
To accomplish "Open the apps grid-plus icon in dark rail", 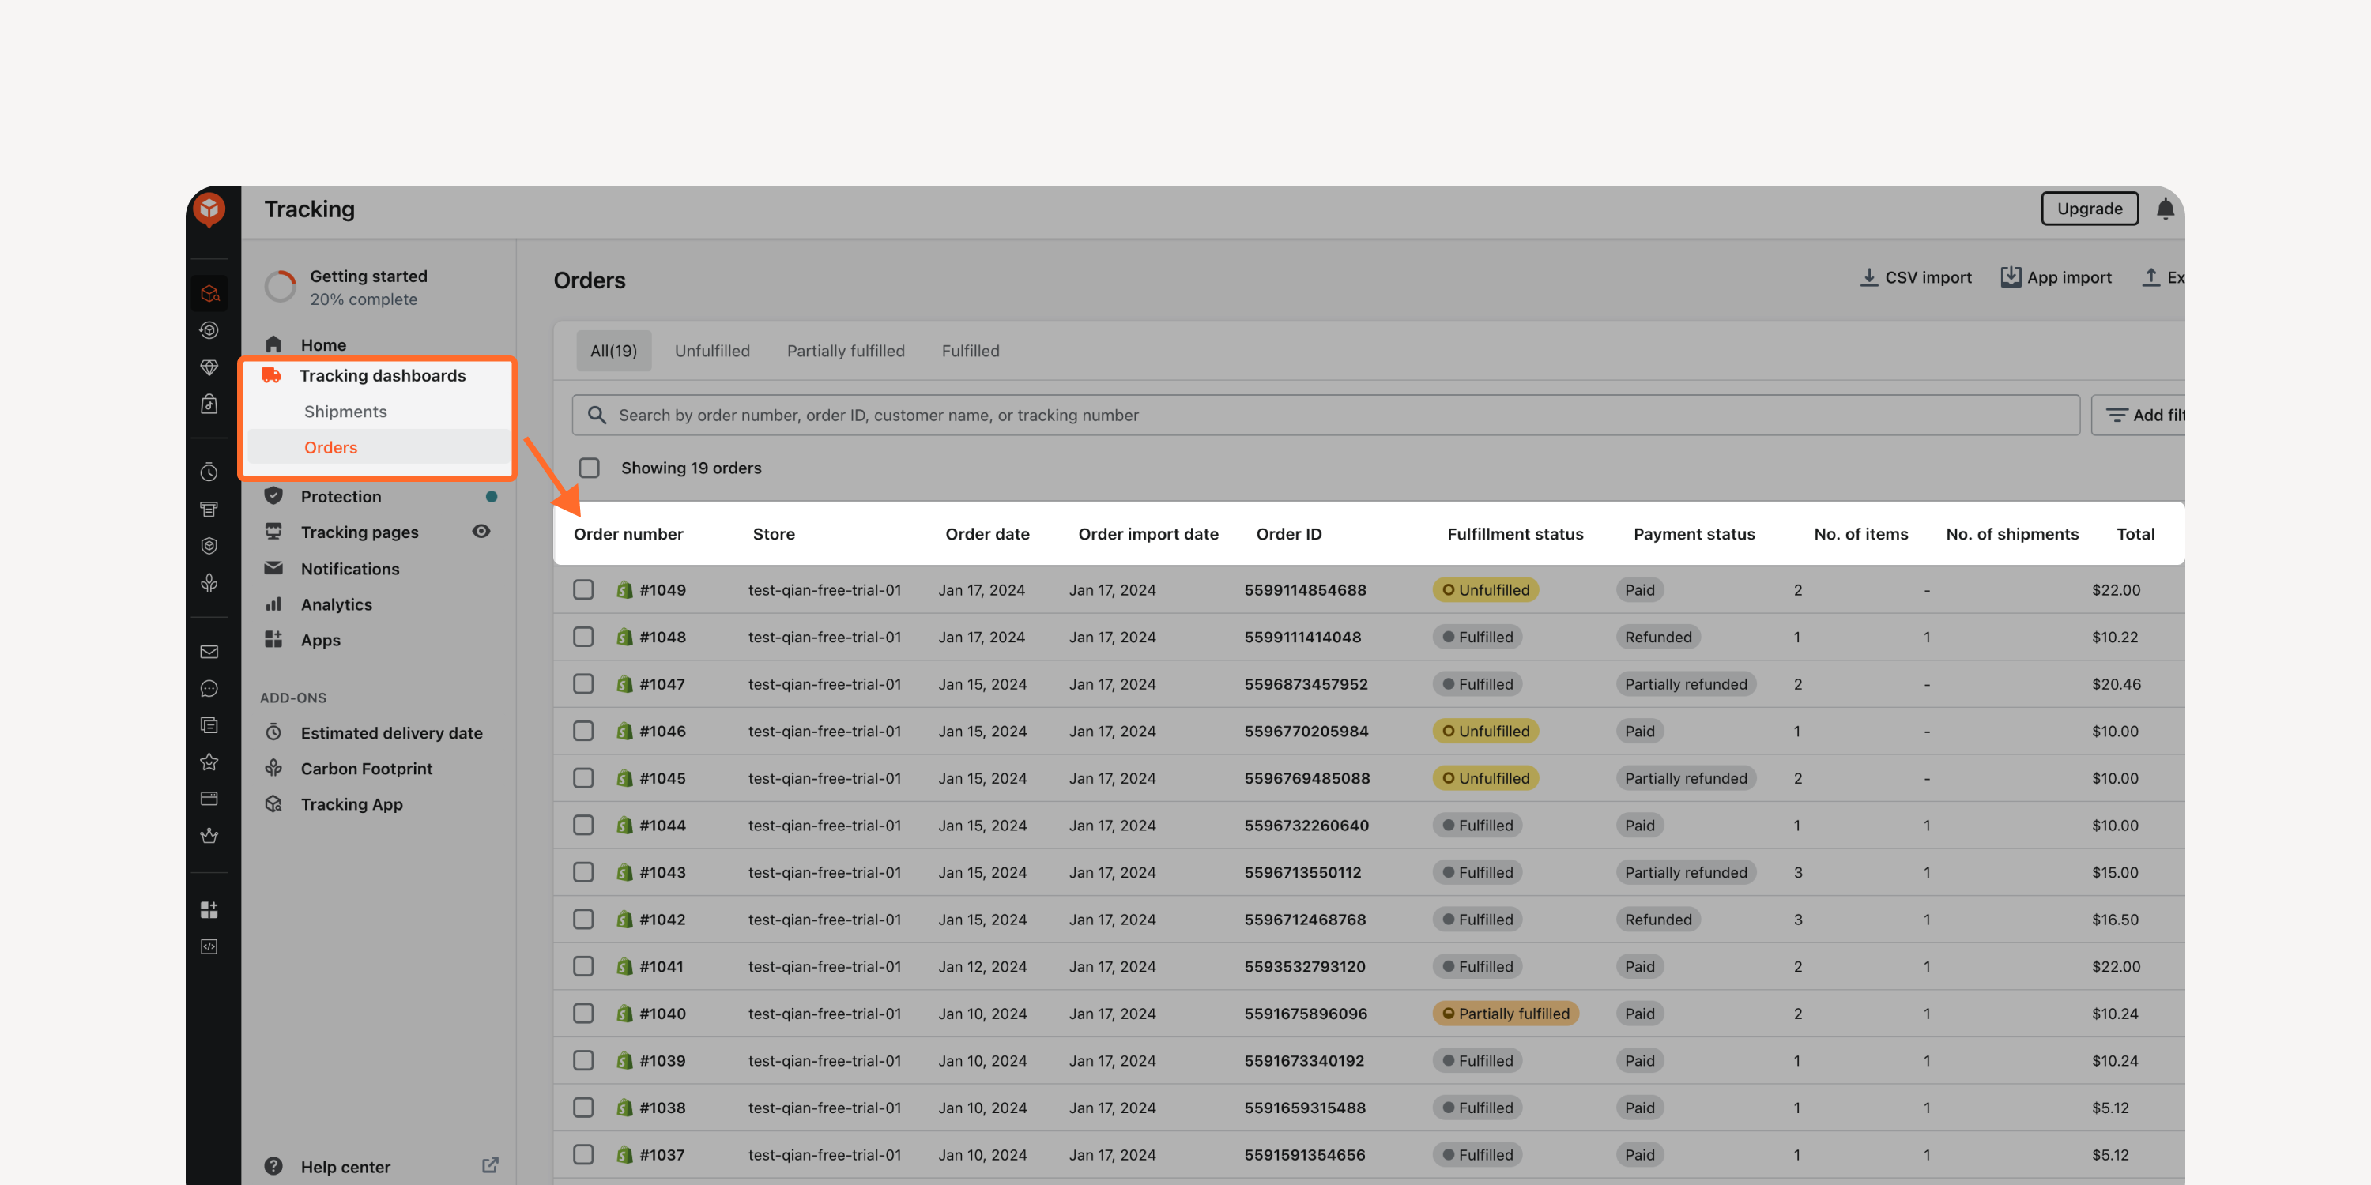I will tap(210, 910).
